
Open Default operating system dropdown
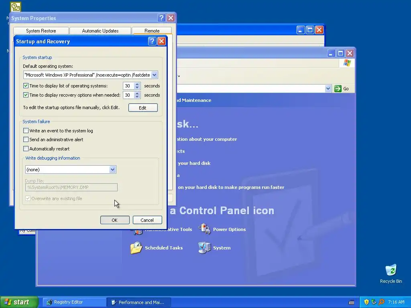pos(155,75)
